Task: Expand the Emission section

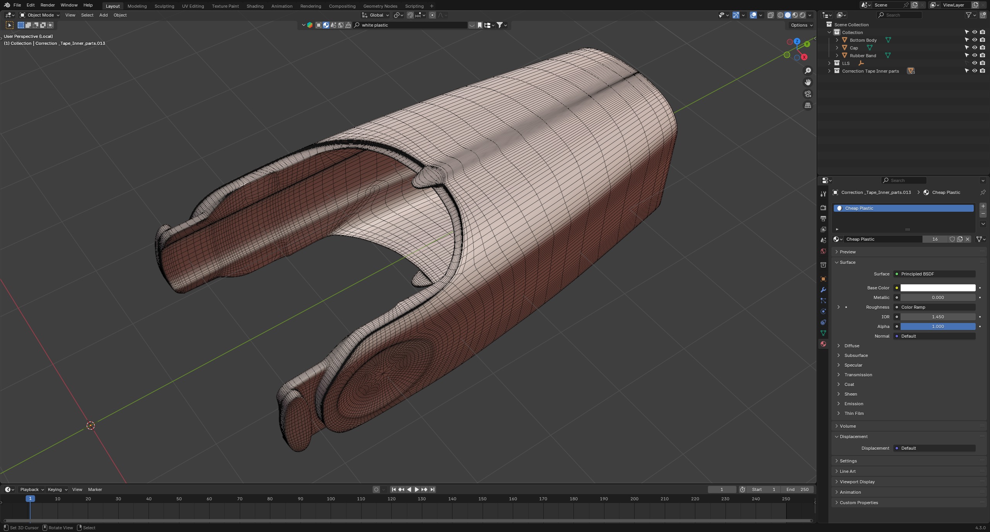Action: coord(853,404)
